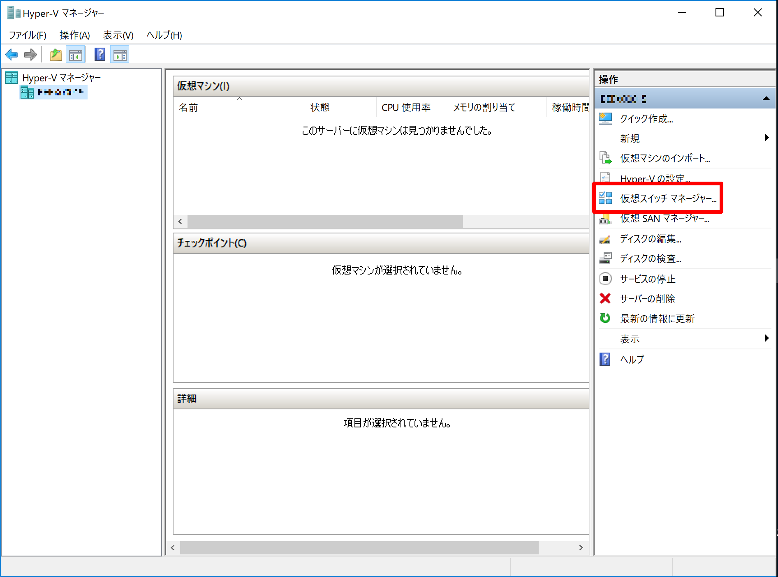Screen dimensions: 778x577
Task: Click the チェックポイント(C) section header
Action: pyautogui.click(x=381, y=243)
